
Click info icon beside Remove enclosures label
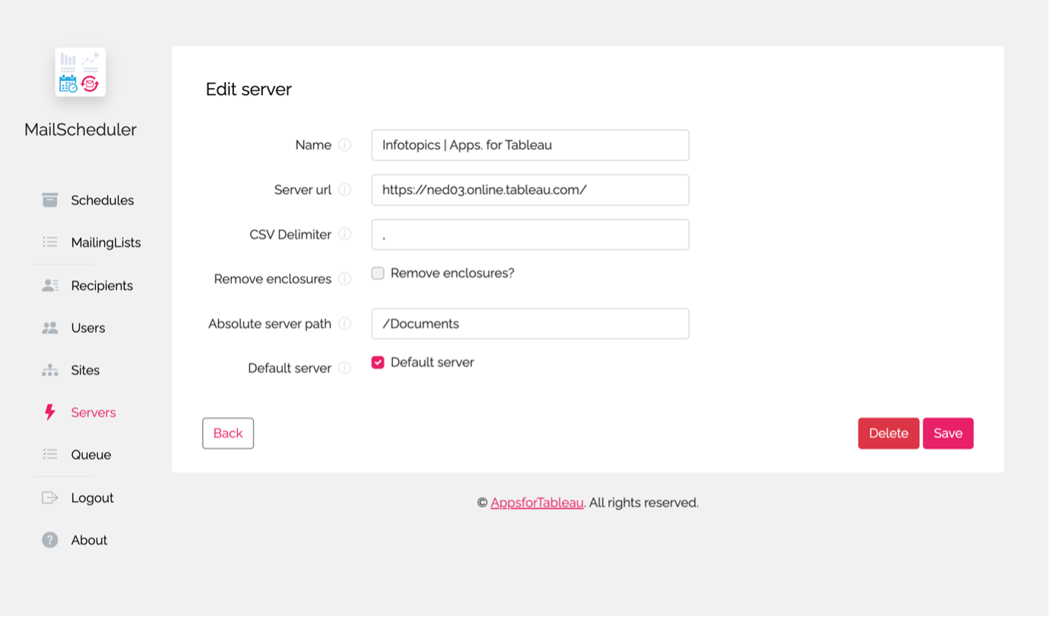click(x=345, y=279)
